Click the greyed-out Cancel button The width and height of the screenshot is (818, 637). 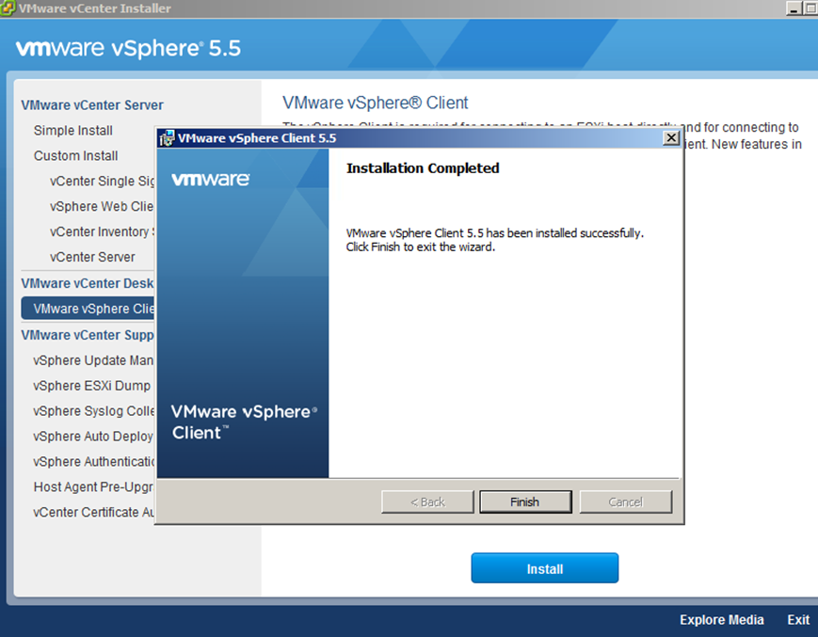tap(625, 502)
